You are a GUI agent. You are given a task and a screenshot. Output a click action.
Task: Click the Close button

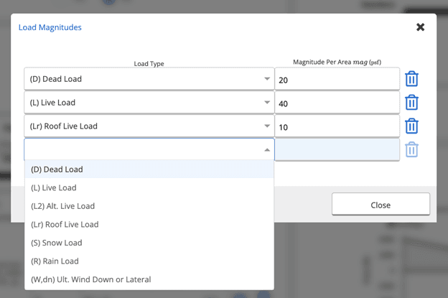coord(381,204)
